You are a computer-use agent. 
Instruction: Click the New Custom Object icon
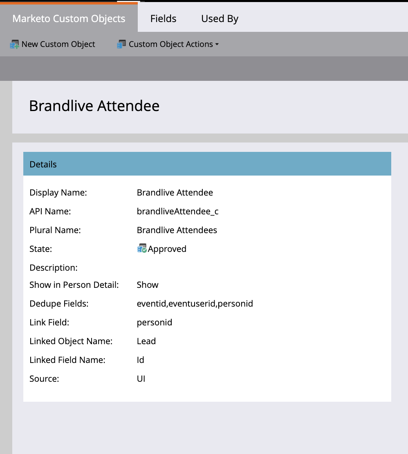click(x=14, y=45)
